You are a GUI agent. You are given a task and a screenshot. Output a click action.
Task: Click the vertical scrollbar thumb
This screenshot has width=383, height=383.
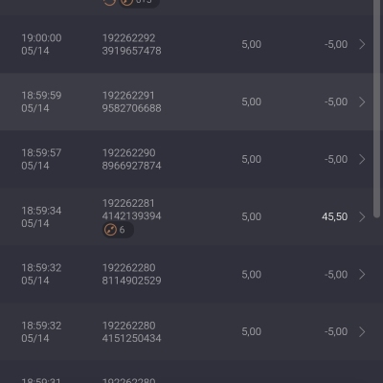coord(377,108)
